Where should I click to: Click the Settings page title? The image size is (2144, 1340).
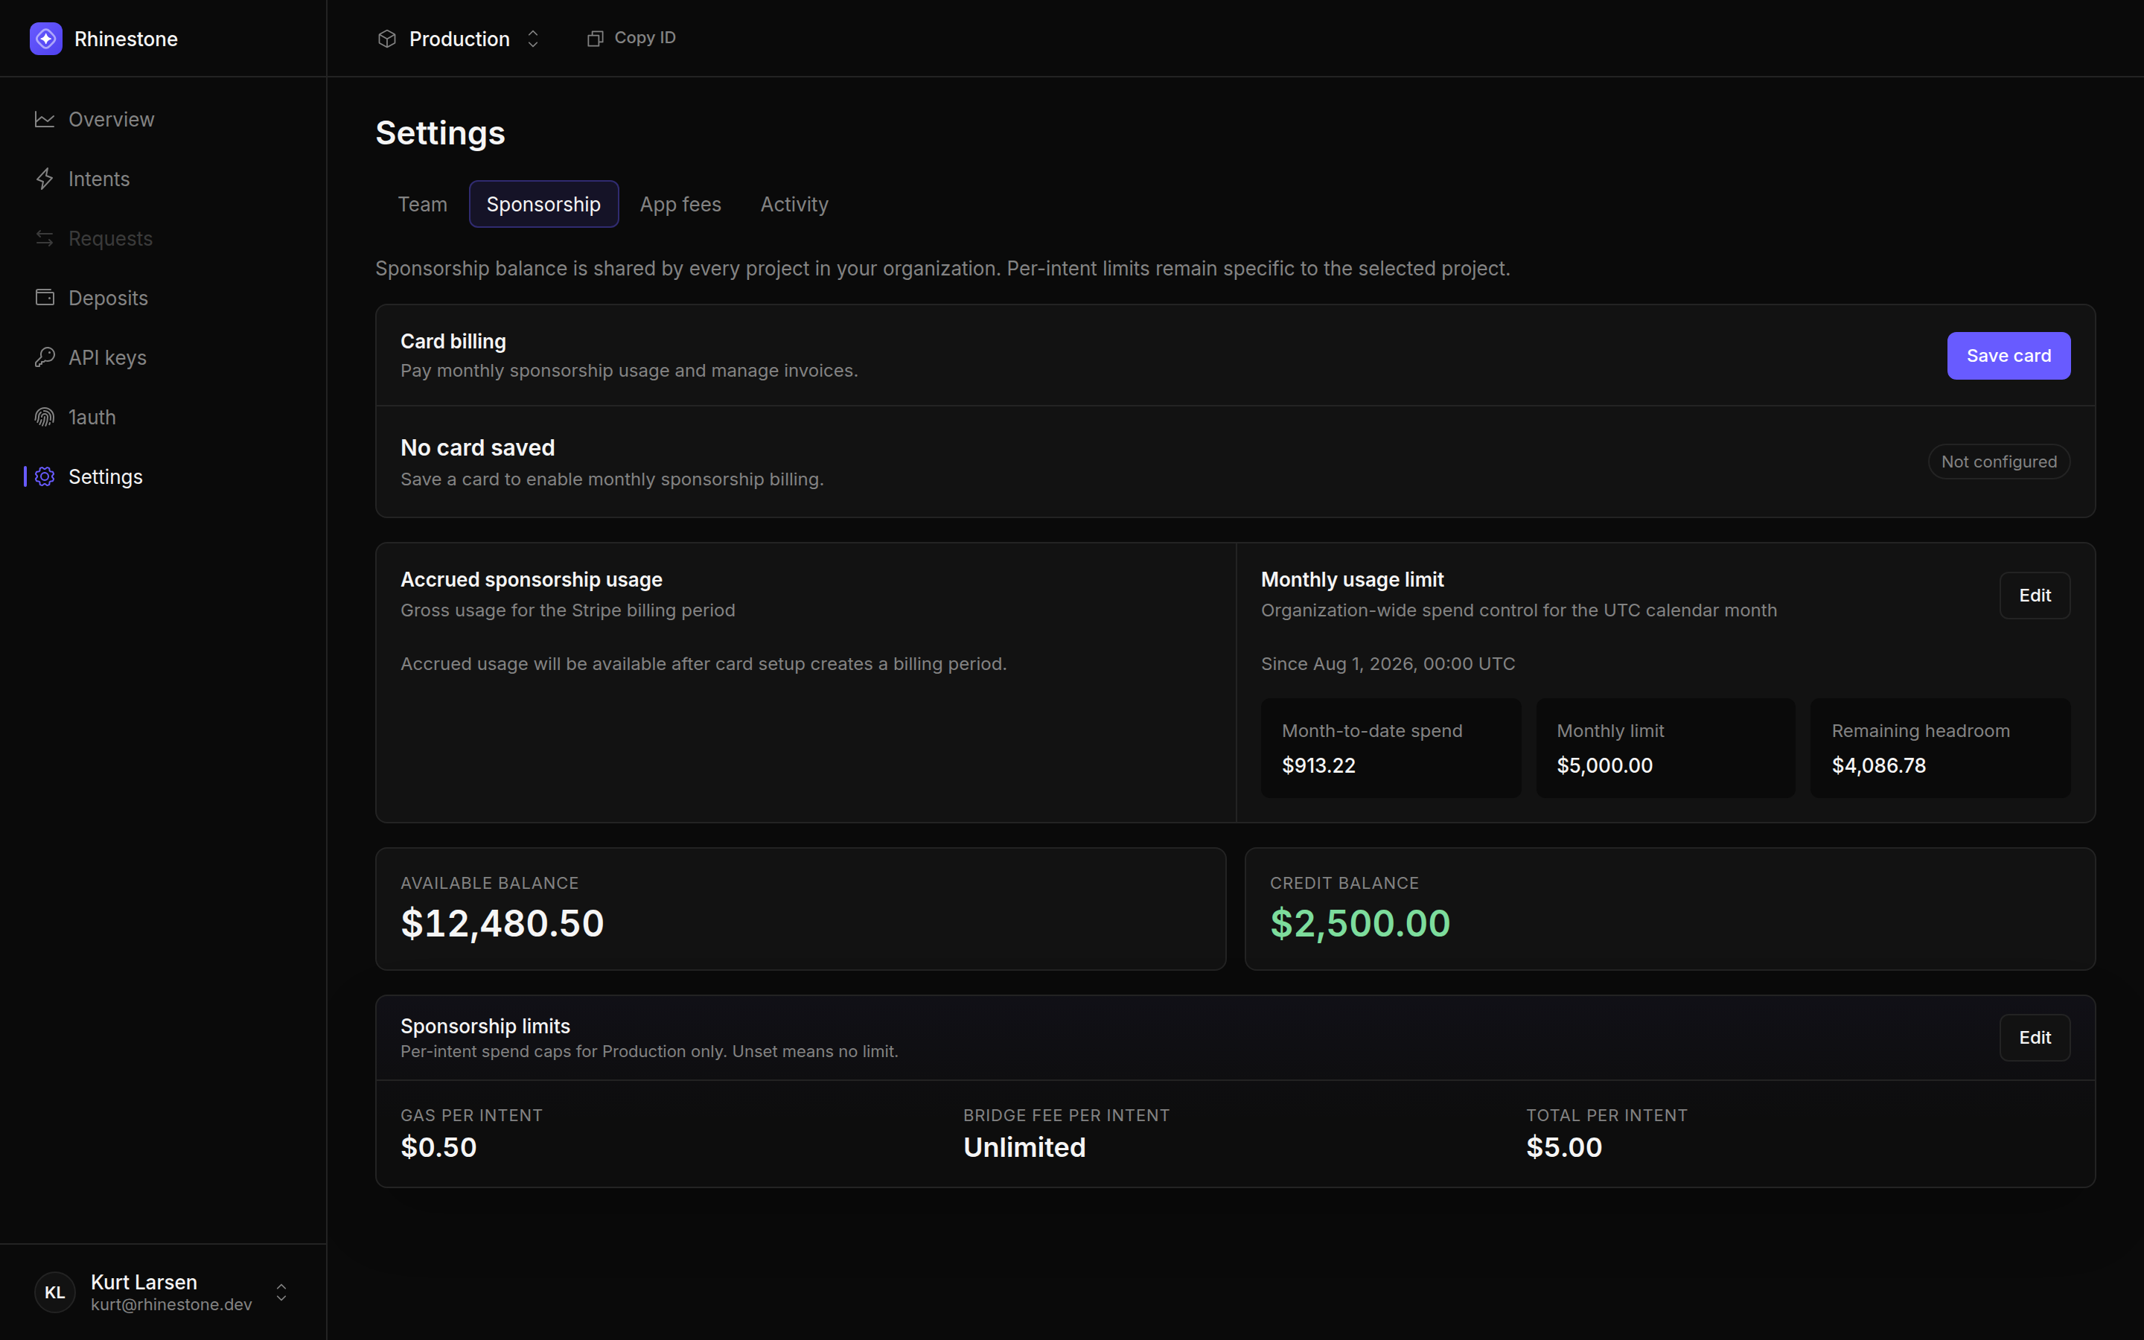pos(440,133)
